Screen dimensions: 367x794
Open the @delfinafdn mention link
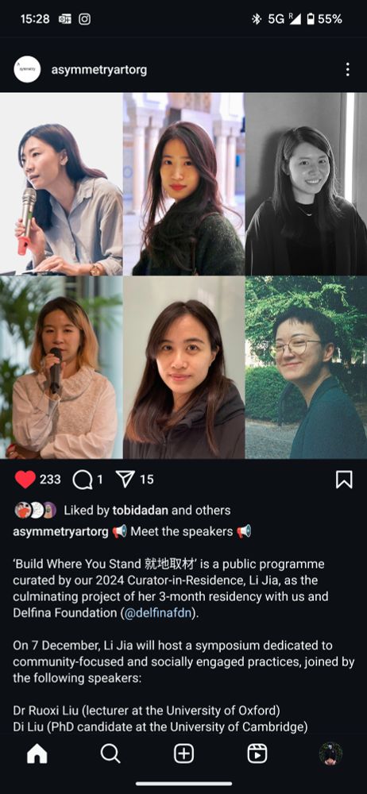tap(157, 613)
